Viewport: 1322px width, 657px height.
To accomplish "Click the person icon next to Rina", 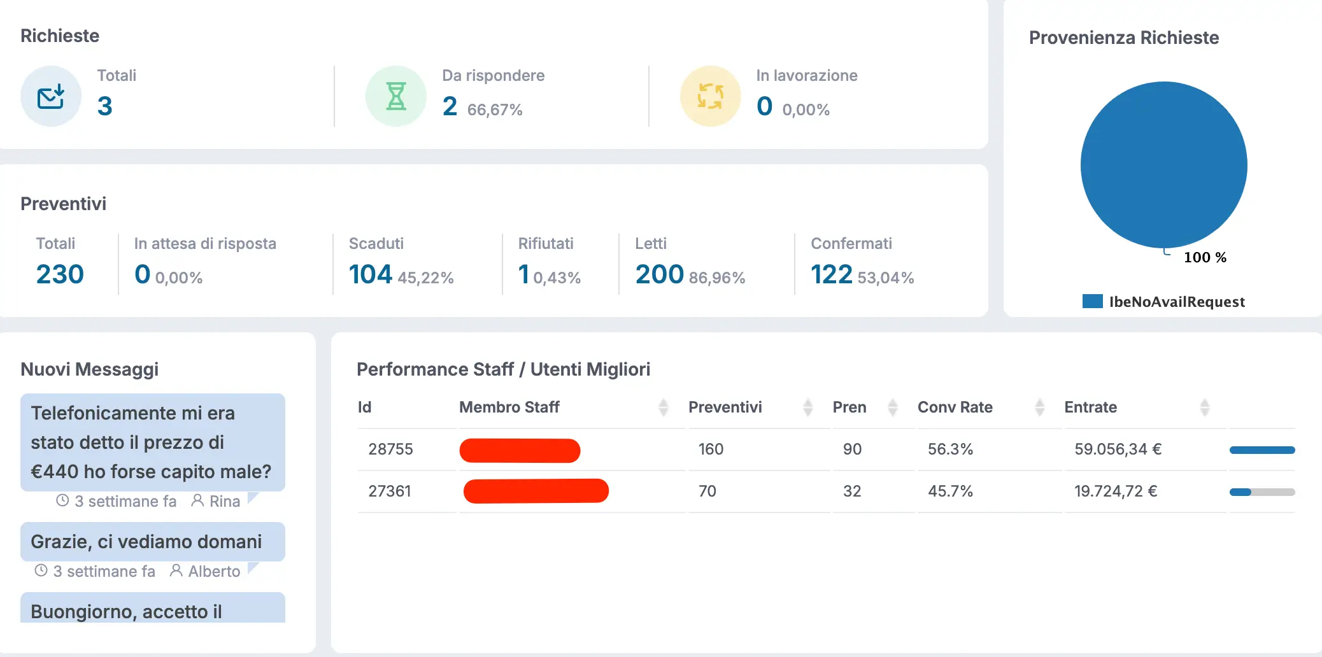I will 197,500.
